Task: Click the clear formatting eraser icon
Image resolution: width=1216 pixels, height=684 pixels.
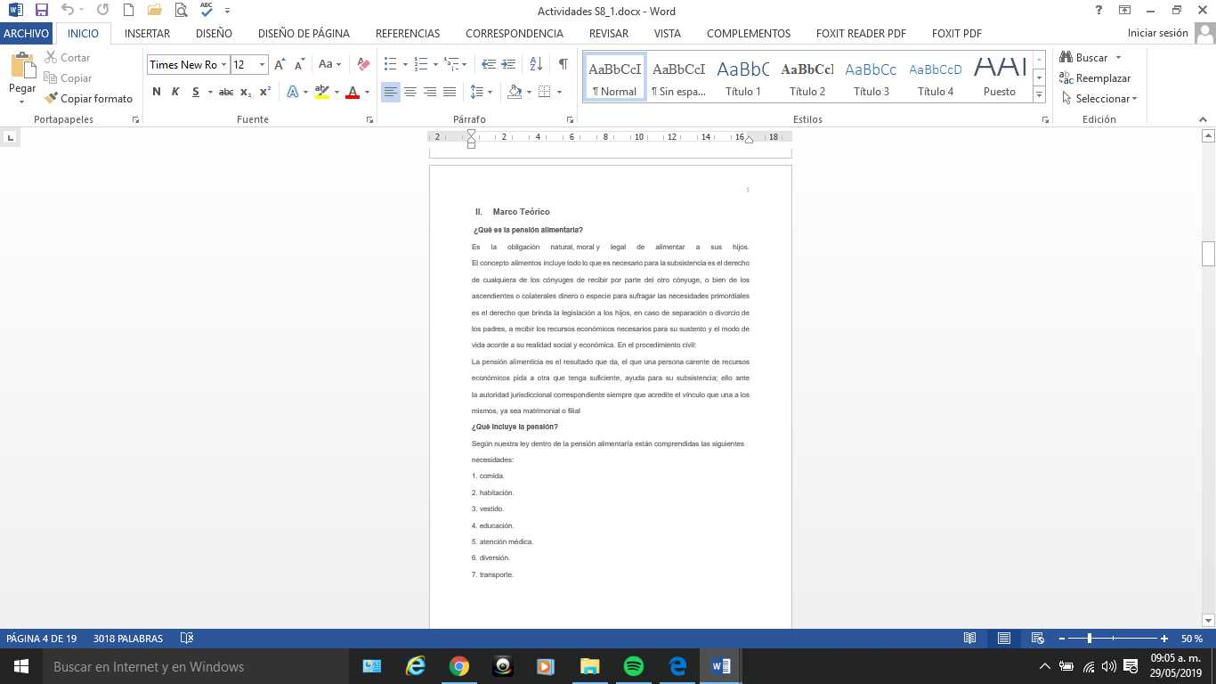Action: (363, 64)
